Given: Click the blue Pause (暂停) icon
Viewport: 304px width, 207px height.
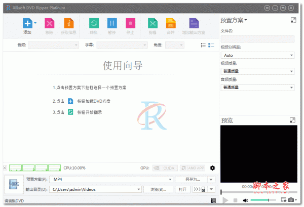Looking at the screenshot, I should pos(112,23).
